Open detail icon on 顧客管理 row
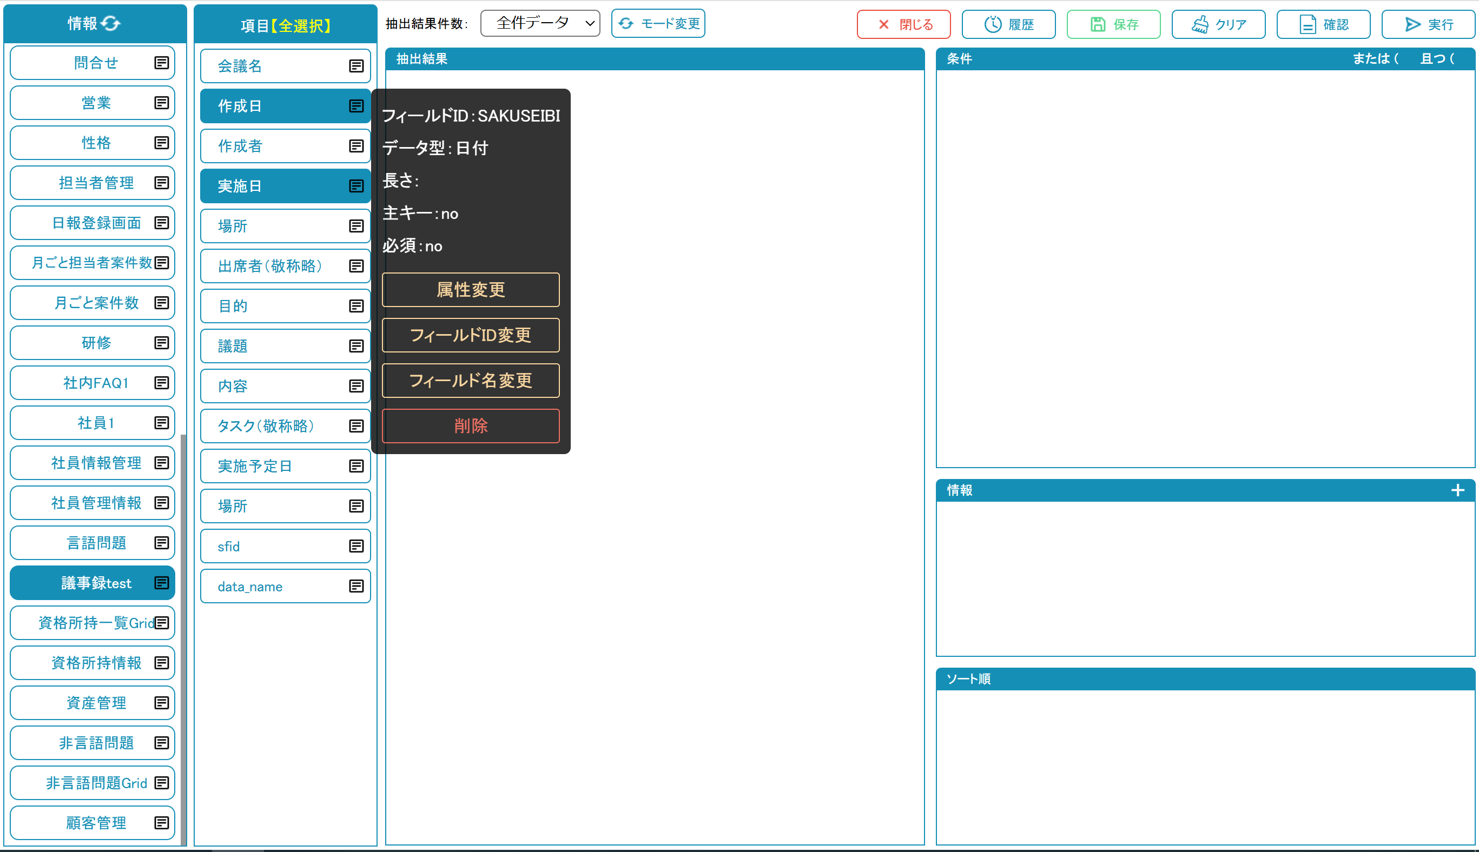The image size is (1479, 852). [162, 823]
